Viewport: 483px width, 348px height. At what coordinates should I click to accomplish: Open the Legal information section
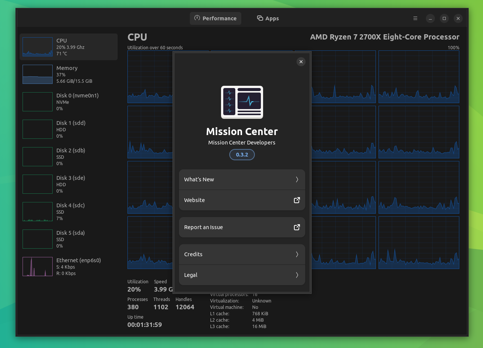tap(242, 275)
